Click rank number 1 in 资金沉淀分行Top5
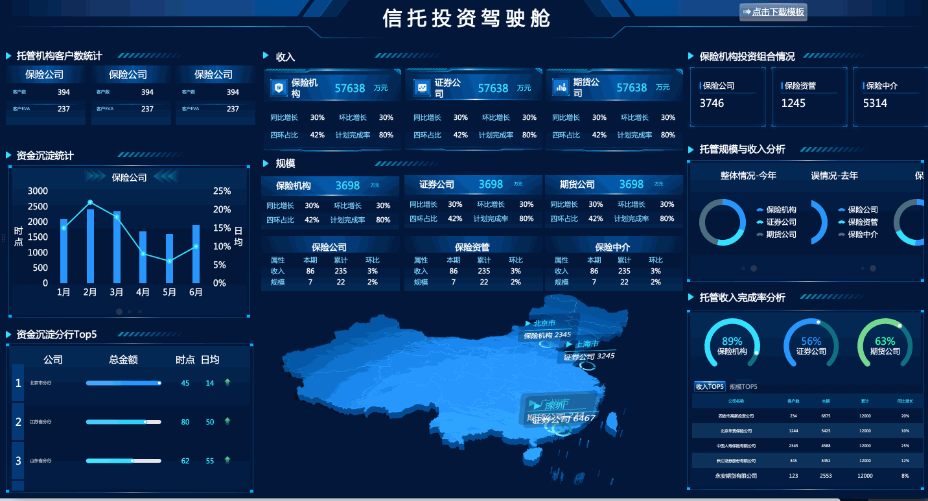 [18, 383]
